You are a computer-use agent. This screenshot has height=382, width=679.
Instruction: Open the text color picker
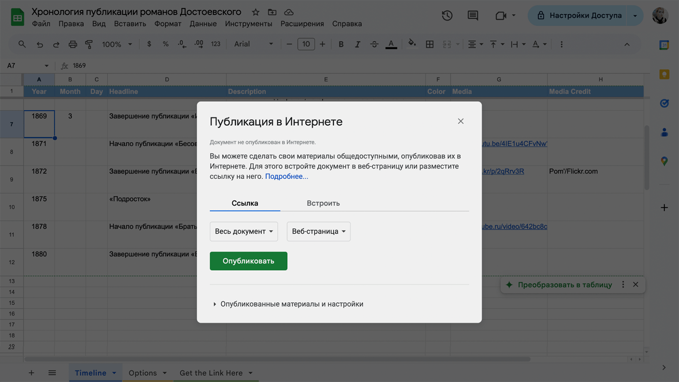point(391,44)
